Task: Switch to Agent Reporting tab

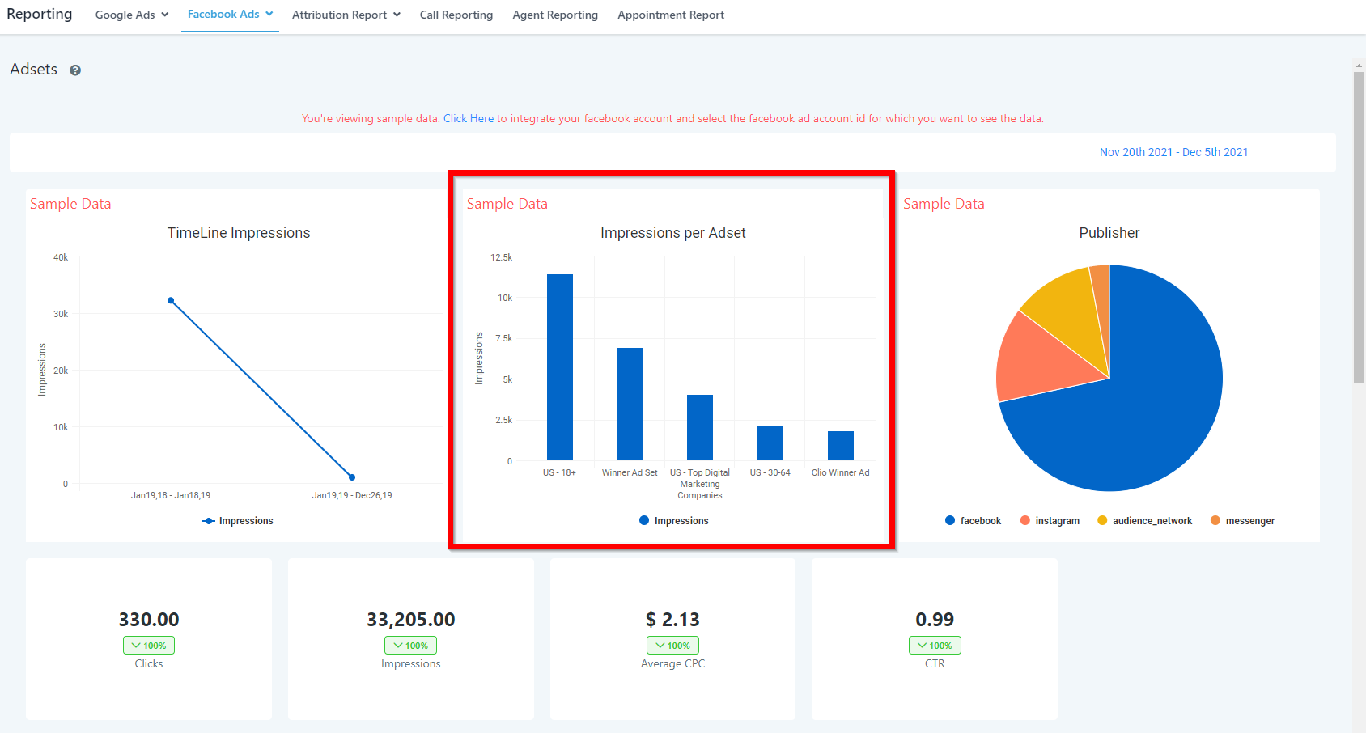Action: (x=555, y=15)
